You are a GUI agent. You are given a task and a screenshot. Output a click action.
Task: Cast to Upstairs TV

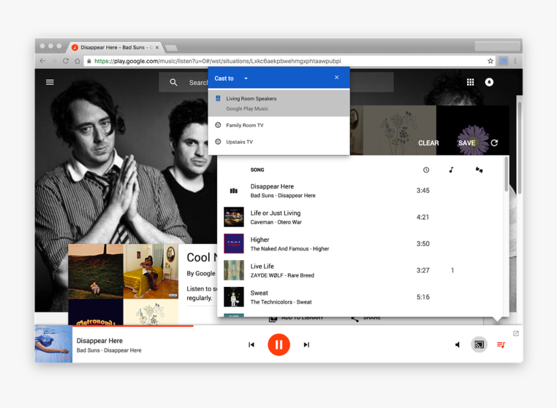279,142
